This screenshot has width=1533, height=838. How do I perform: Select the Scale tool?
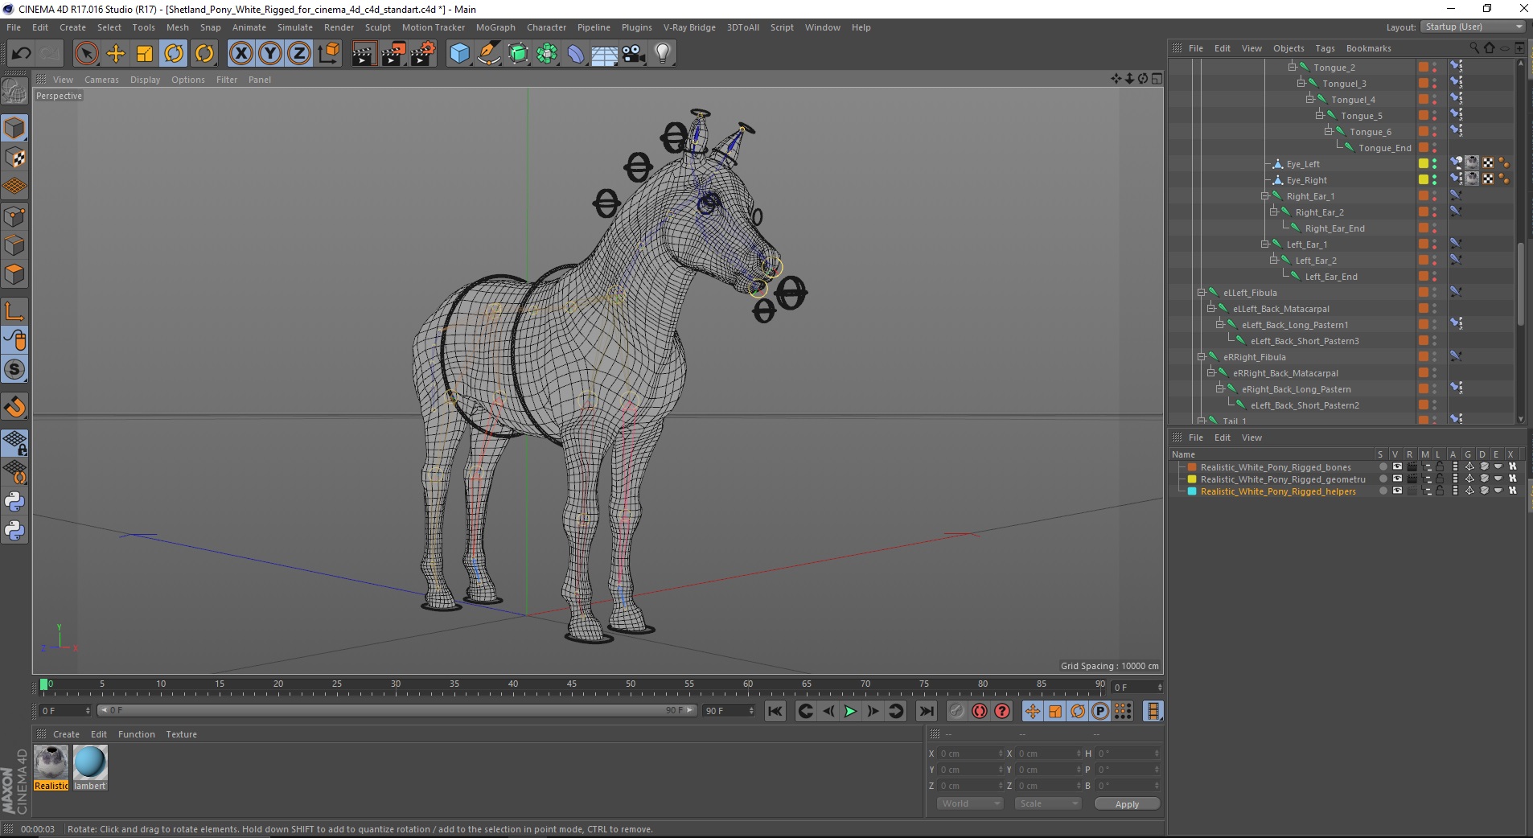coord(145,54)
